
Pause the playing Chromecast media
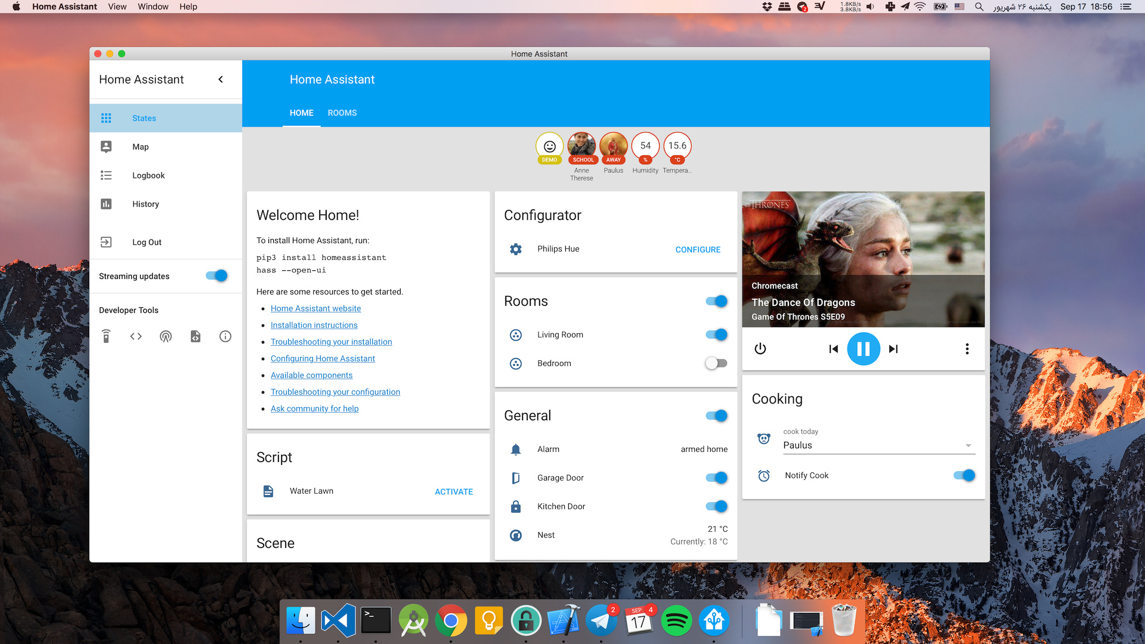click(864, 349)
